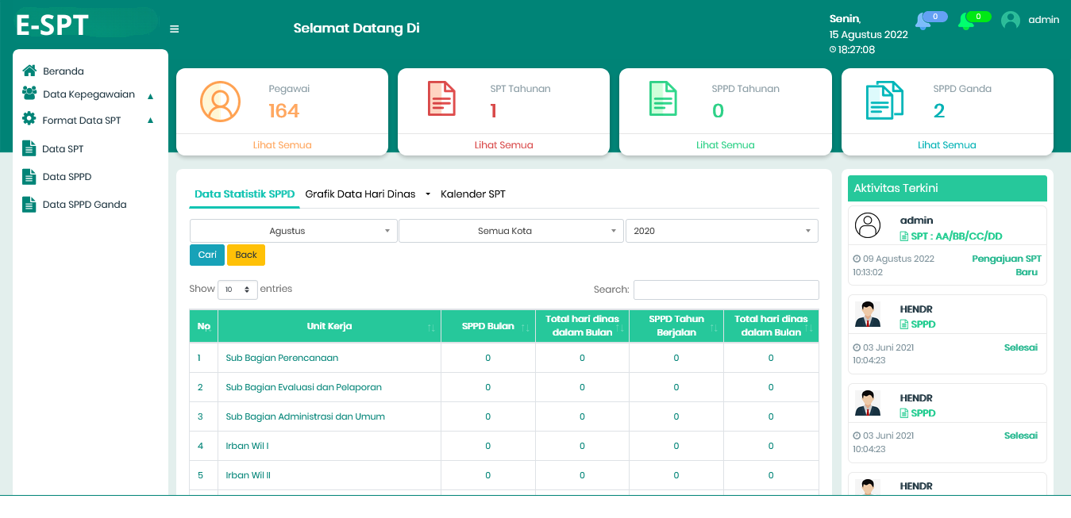Sort table by Unit Kerja column
Viewport: 1071px width, 518px height.
(x=329, y=326)
